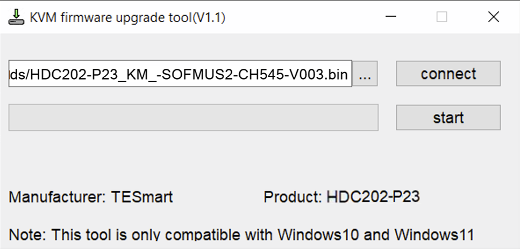Viewport: 520px width, 249px height.
Task: Minimize the firmware upgrade tool window
Action: coord(391,17)
